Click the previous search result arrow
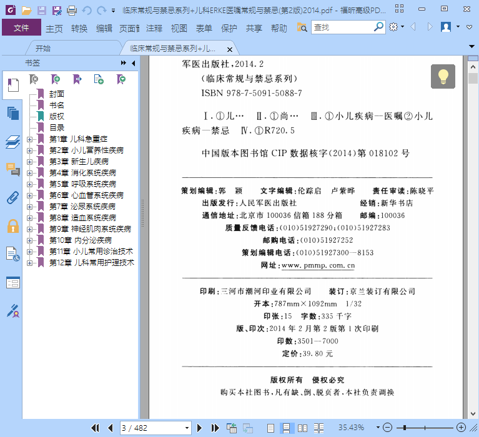479x437 pixels. [413, 27]
